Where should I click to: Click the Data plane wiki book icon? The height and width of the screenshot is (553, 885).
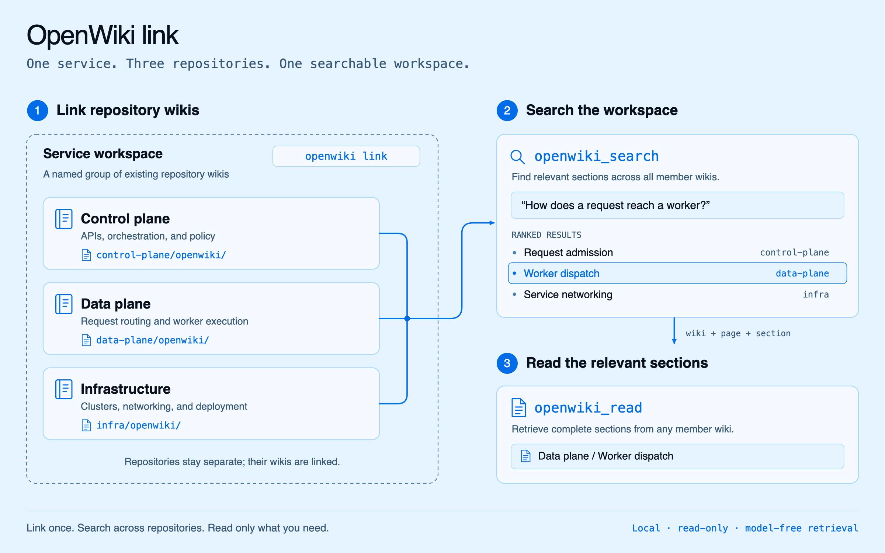(x=64, y=304)
